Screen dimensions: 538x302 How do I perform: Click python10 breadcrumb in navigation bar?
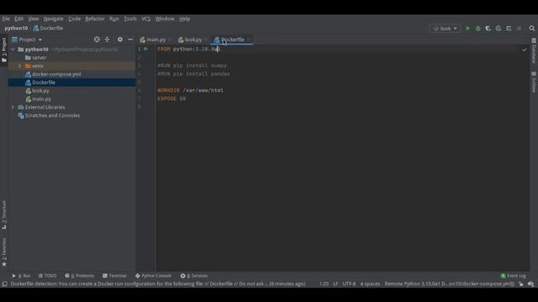(16, 29)
